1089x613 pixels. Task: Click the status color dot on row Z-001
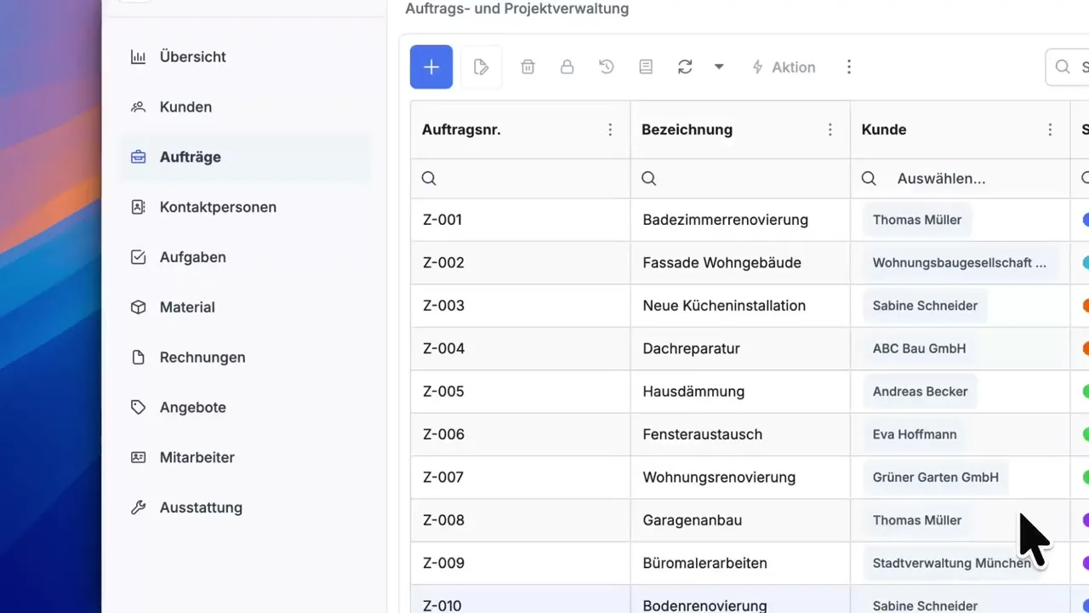point(1085,220)
